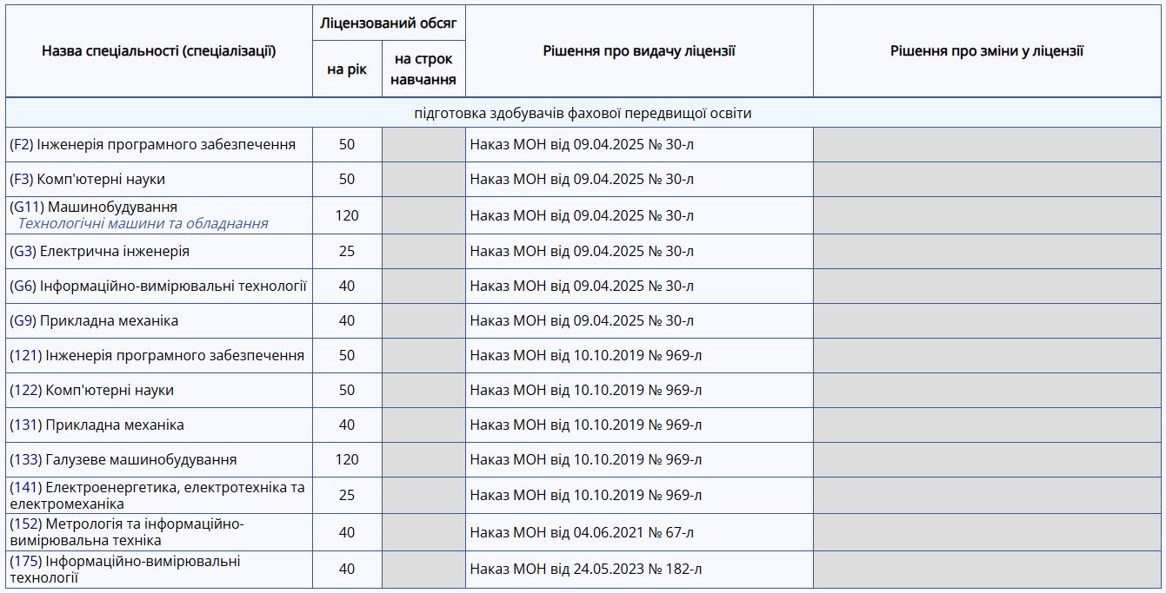The height and width of the screenshot is (593, 1166).
Task: Click the Рішення про зміни у ліцензії header
Action: pyautogui.click(x=987, y=50)
